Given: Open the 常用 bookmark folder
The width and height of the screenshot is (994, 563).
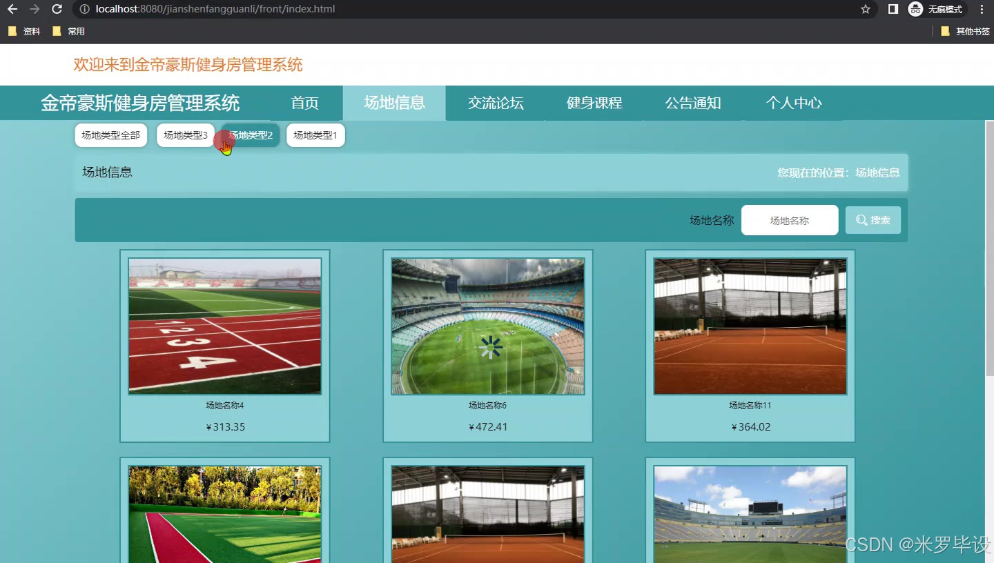Looking at the screenshot, I should coord(68,31).
